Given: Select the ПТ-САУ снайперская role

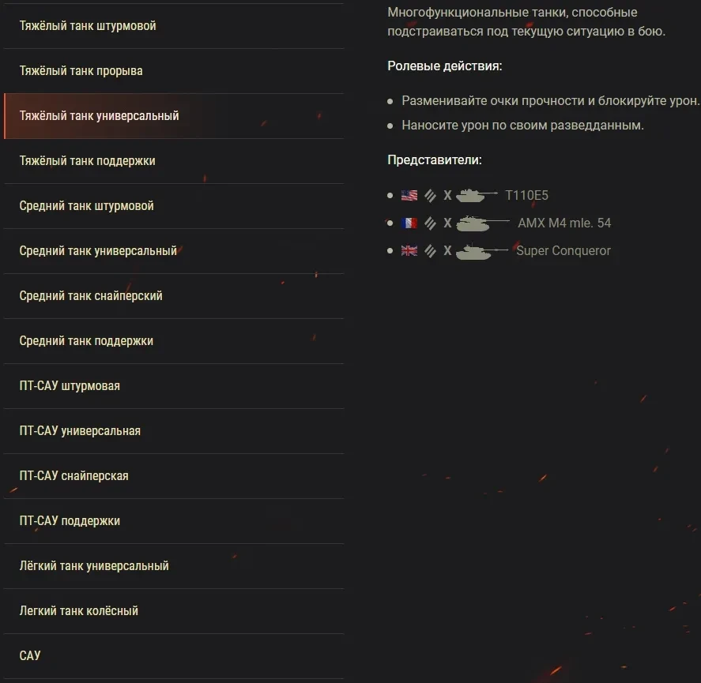Looking at the screenshot, I should click(x=74, y=476).
